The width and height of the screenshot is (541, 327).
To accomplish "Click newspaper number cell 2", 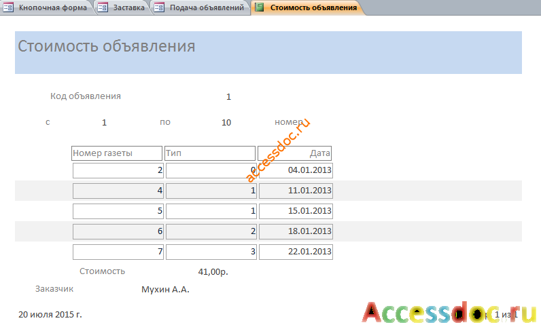I will (118, 170).
